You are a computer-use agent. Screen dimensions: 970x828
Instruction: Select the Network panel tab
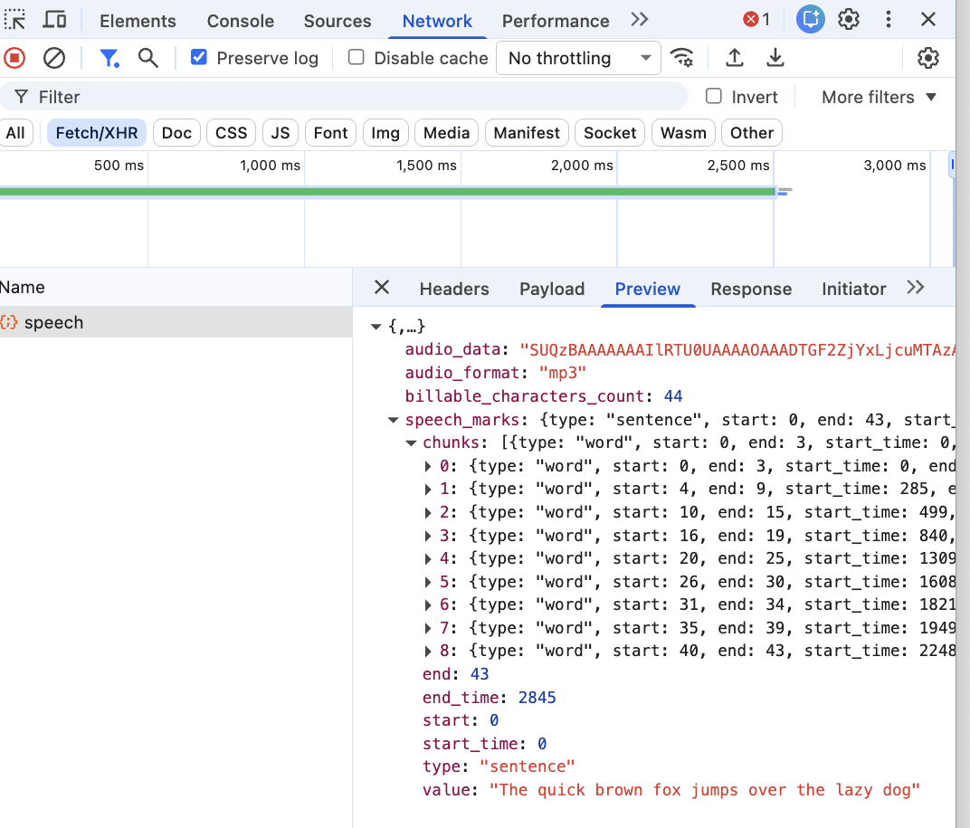437,21
